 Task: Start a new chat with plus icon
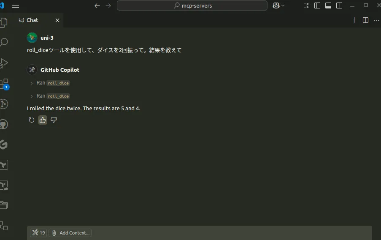(354, 20)
